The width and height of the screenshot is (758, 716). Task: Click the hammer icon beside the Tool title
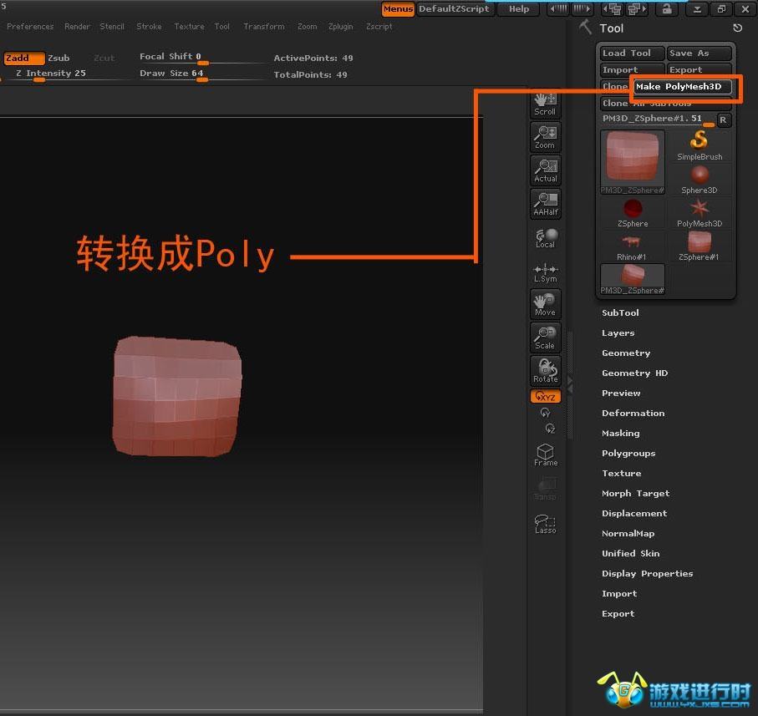[585, 27]
